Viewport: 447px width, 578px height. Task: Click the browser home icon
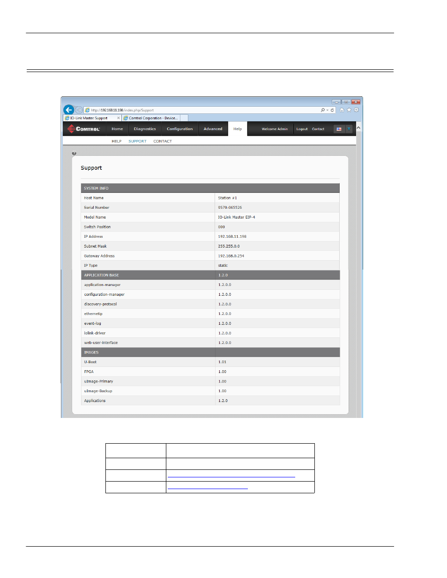[342, 110]
